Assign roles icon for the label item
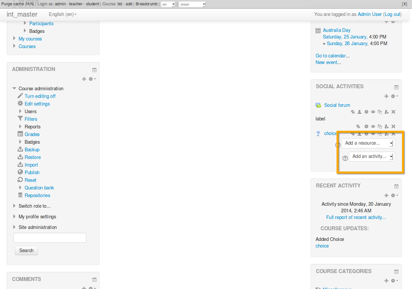 coord(386,126)
